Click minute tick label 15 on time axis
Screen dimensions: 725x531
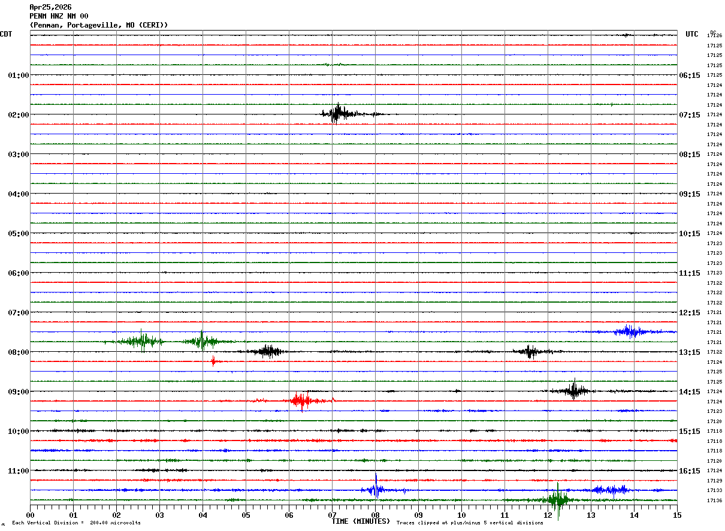(x=677, y=515)
